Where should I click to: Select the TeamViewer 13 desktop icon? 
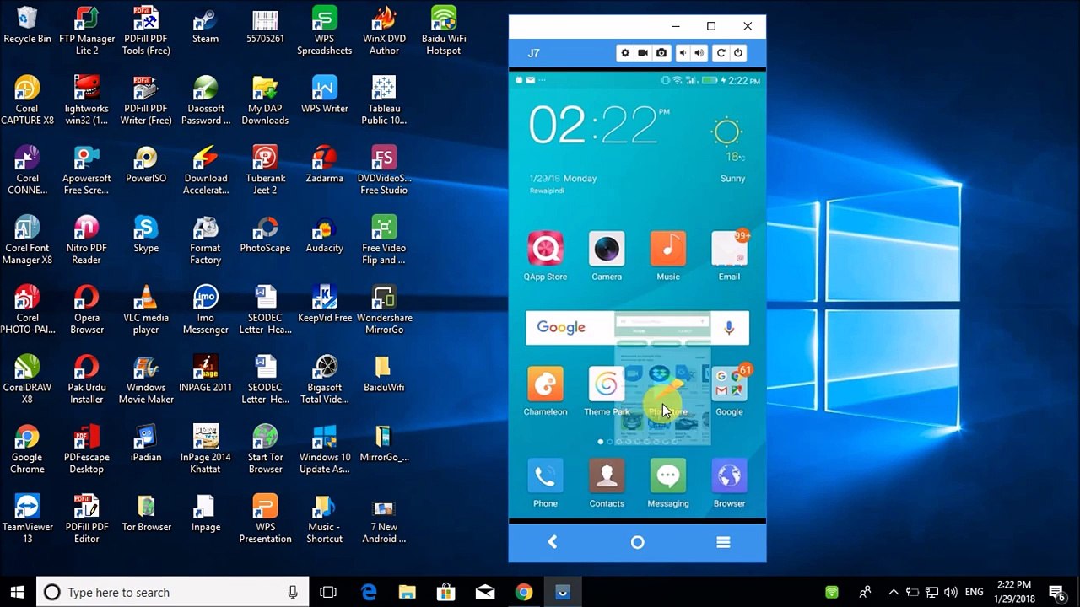[x=27, y=519]
